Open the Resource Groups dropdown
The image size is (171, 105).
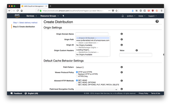49,16
